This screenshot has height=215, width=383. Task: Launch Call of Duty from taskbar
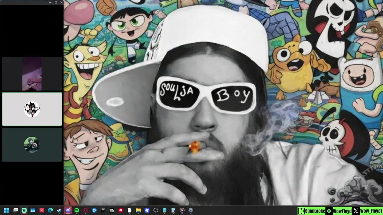click(x=112, y=210)
